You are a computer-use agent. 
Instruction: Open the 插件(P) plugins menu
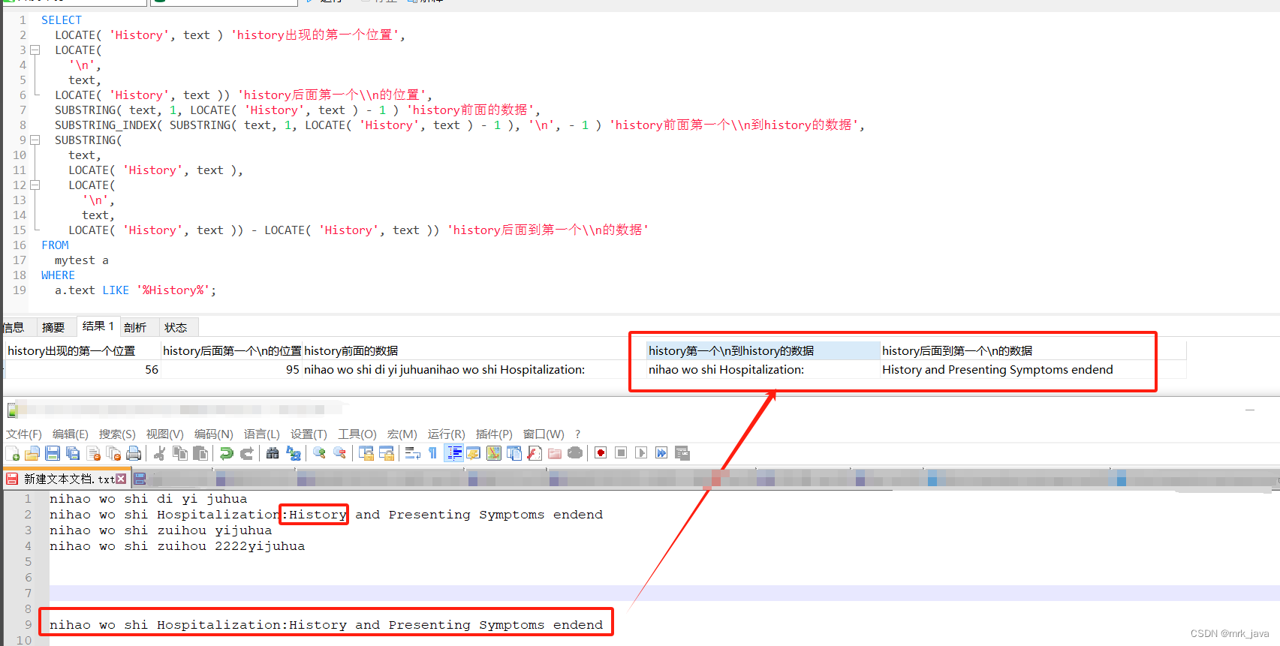coord(493,434)
